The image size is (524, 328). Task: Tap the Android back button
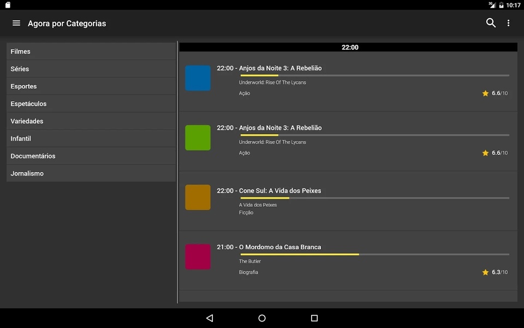(210, 318)
